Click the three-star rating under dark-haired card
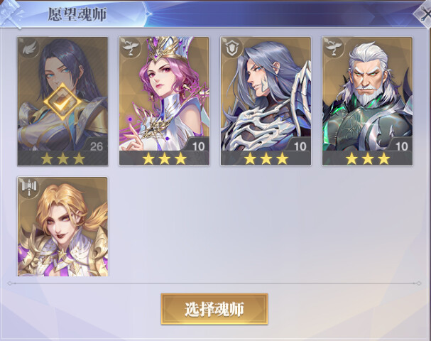The image size is (431, 341). [62, 158]
